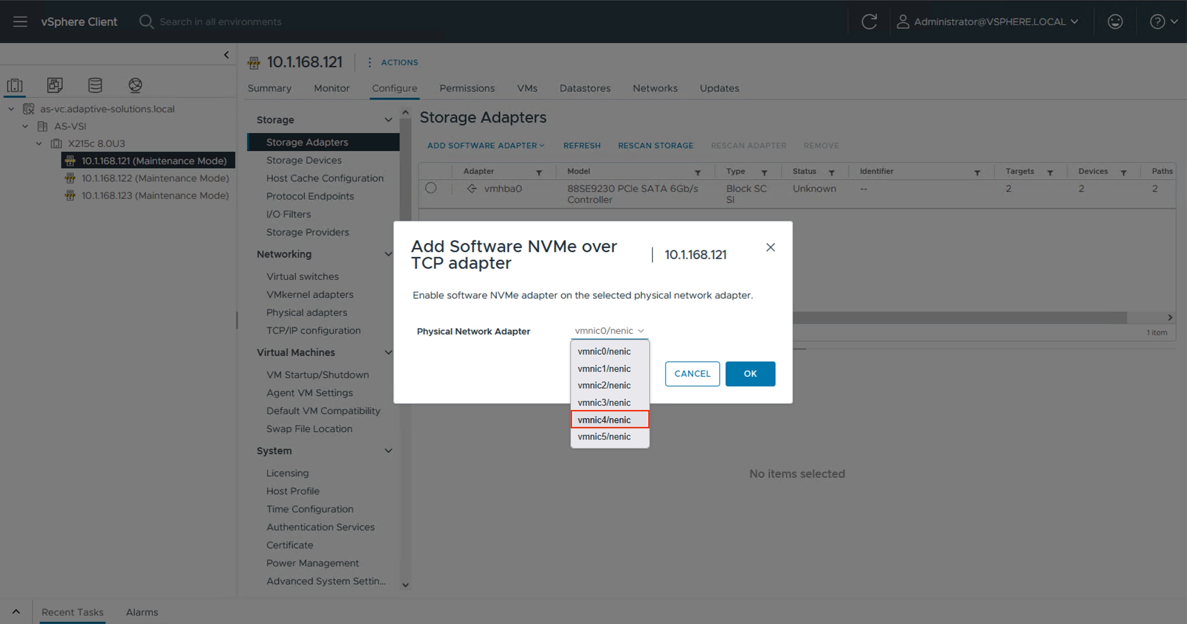Viewport: 1187px width, 624px height.
Task: Click CANCEL to dismiss the dialog
Action: coord(692,374)
